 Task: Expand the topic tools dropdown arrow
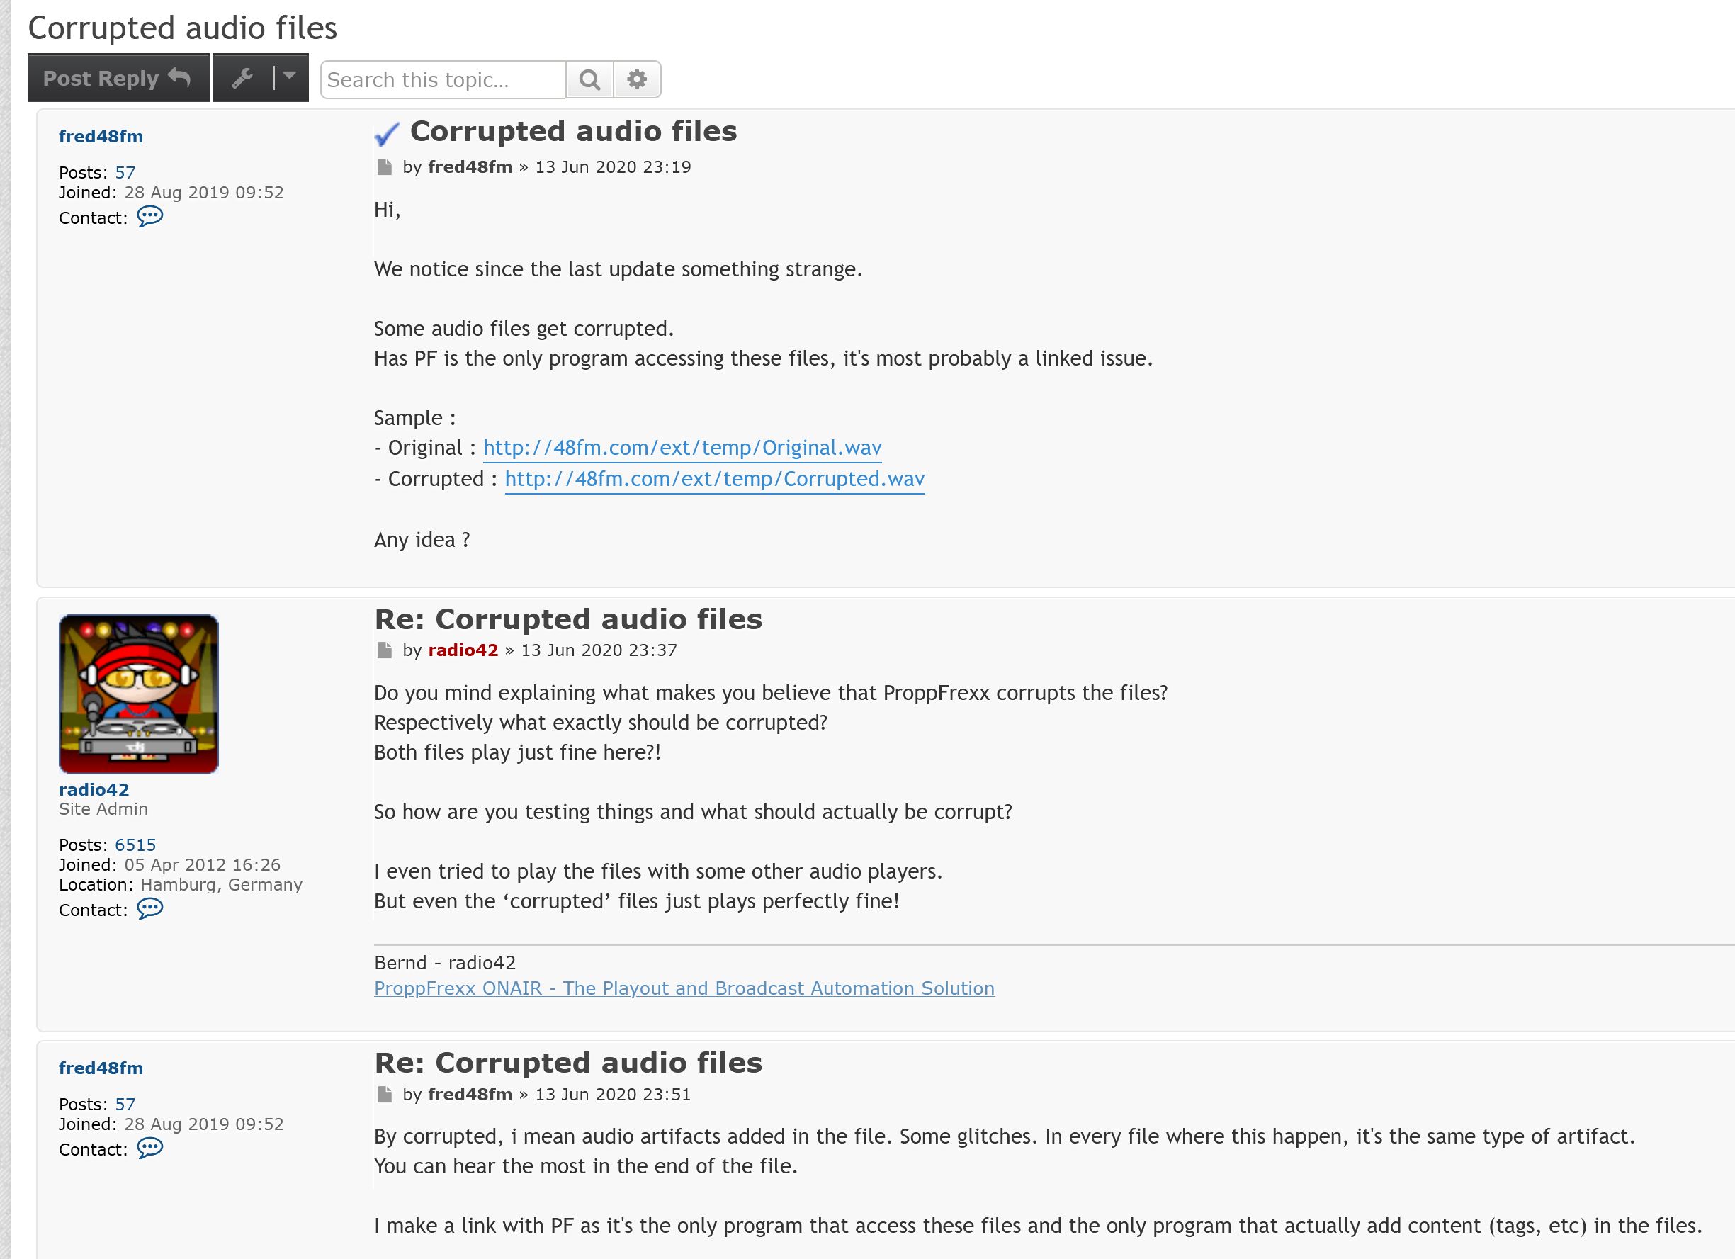coord(290,77)
